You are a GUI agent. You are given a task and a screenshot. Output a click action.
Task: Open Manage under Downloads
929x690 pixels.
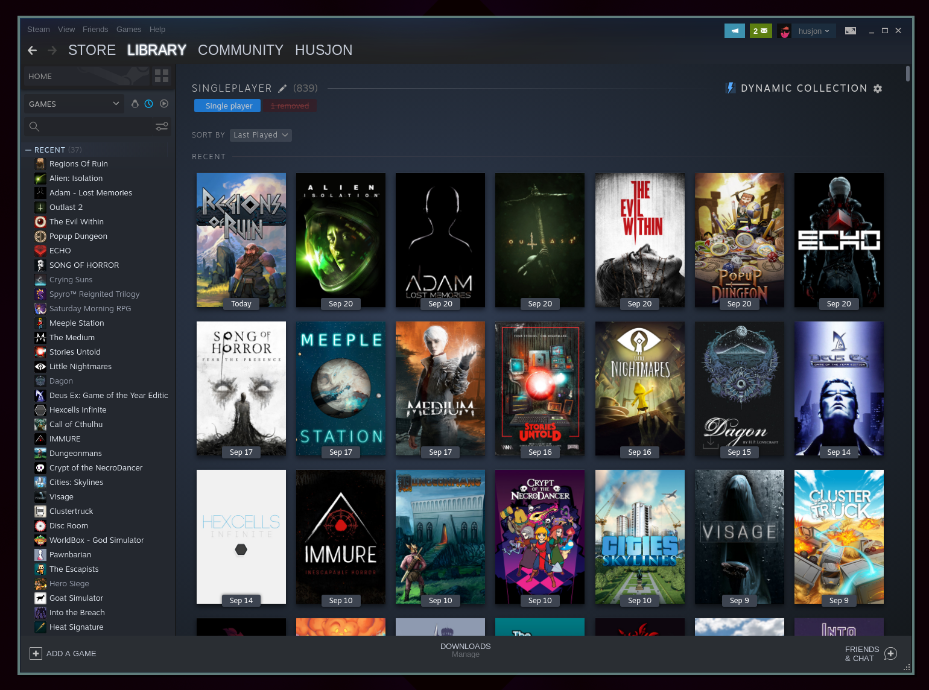click(465, 654)
